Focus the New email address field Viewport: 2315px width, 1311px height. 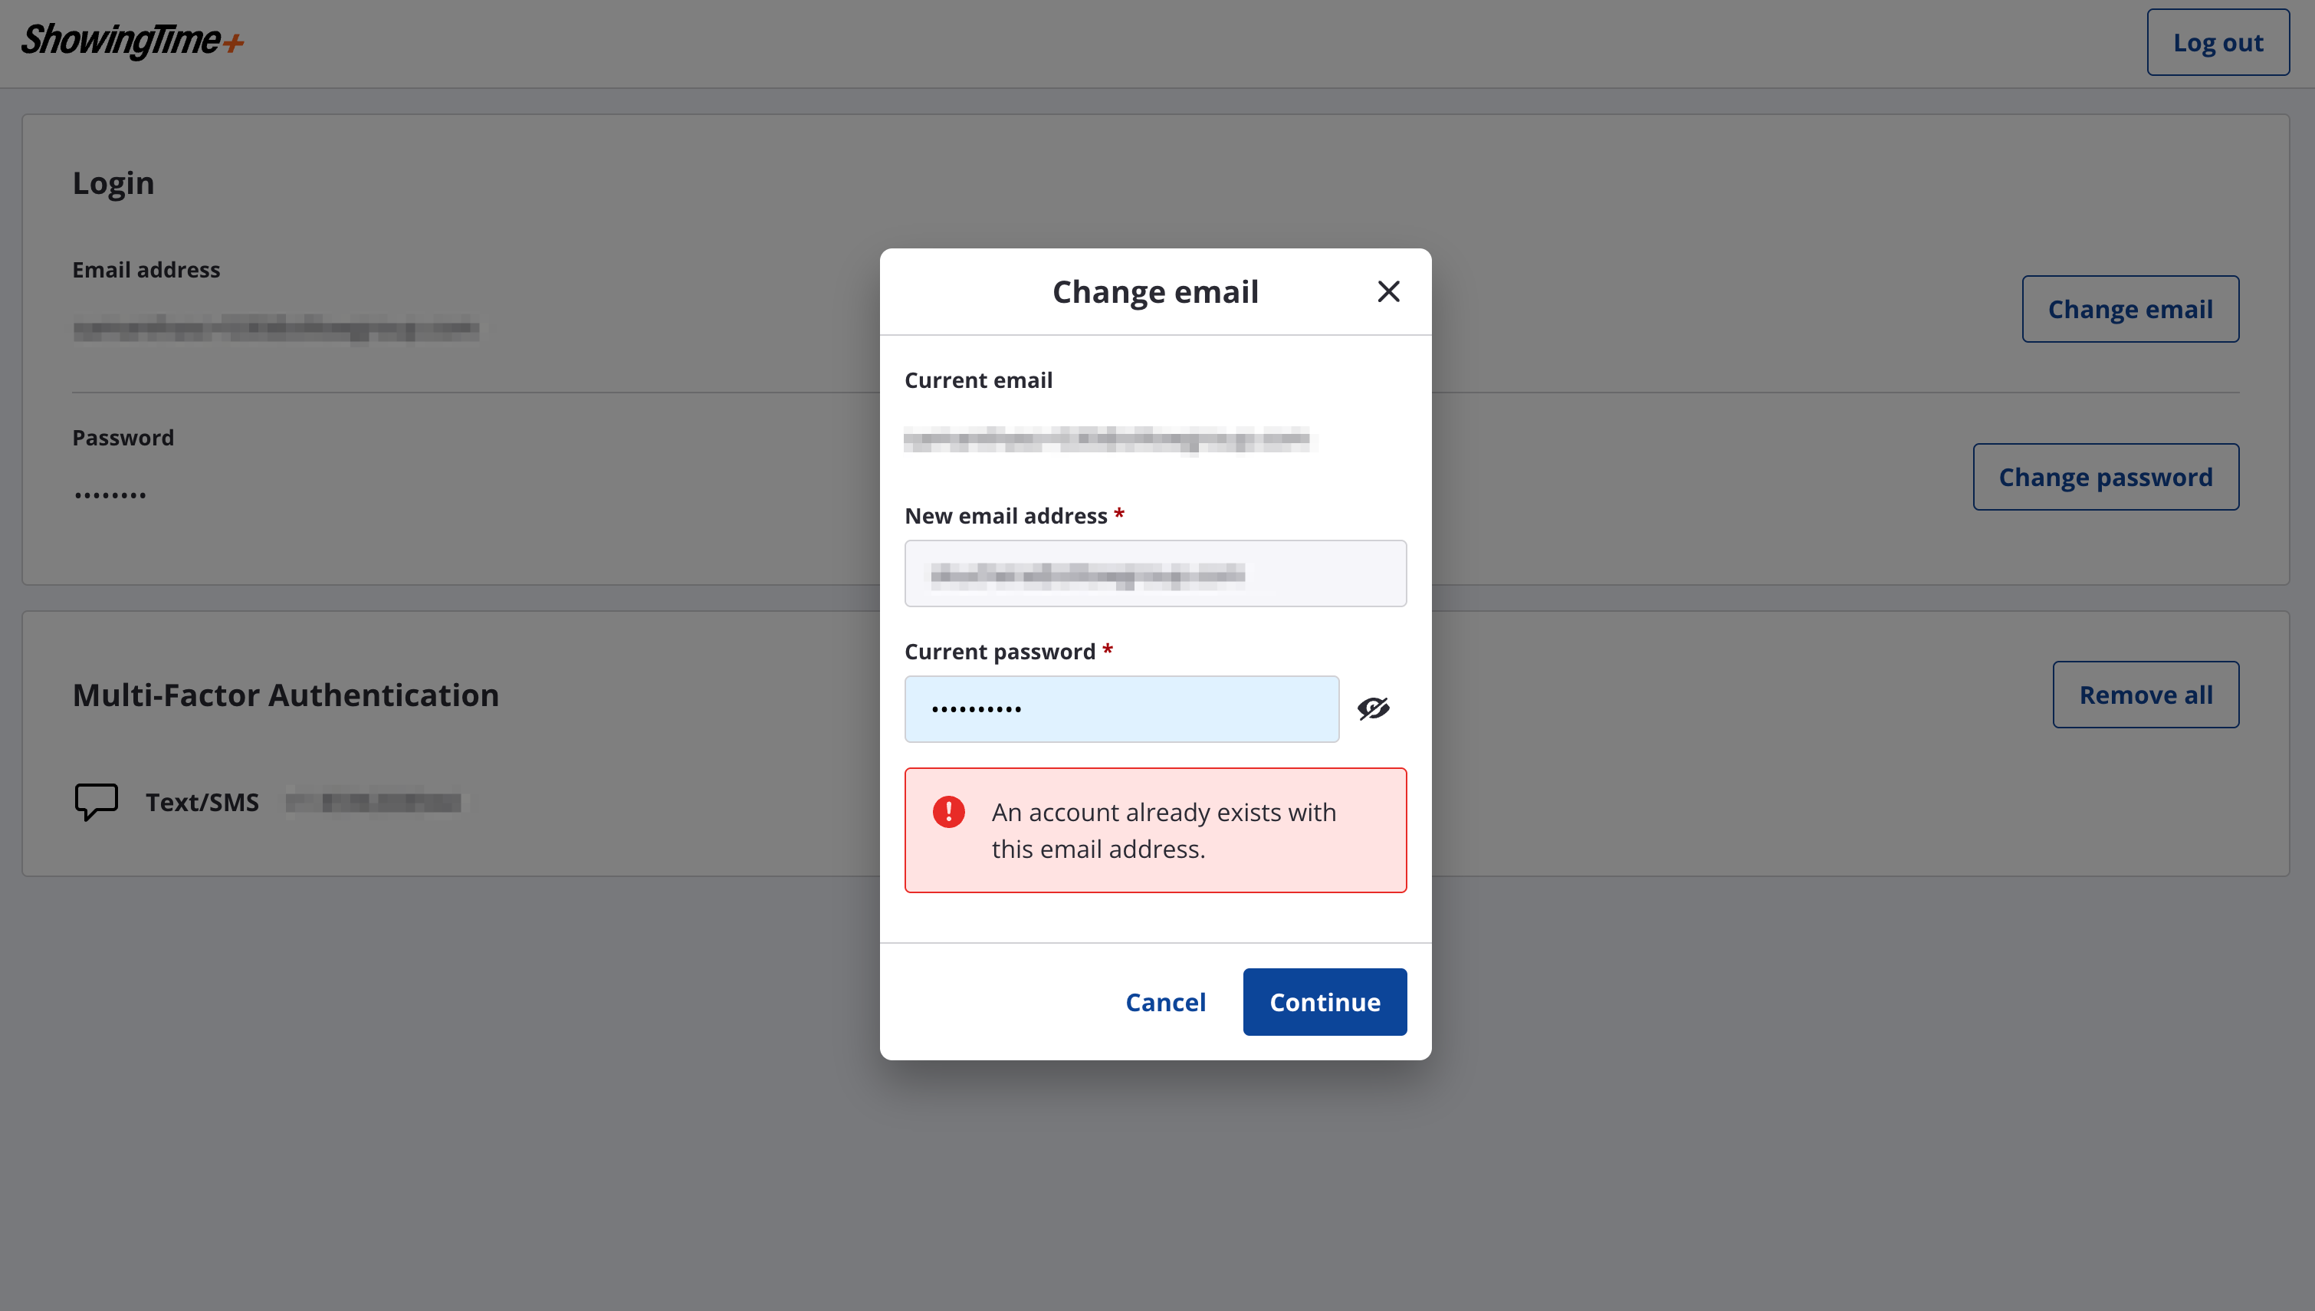click(x=1154, y=573)
